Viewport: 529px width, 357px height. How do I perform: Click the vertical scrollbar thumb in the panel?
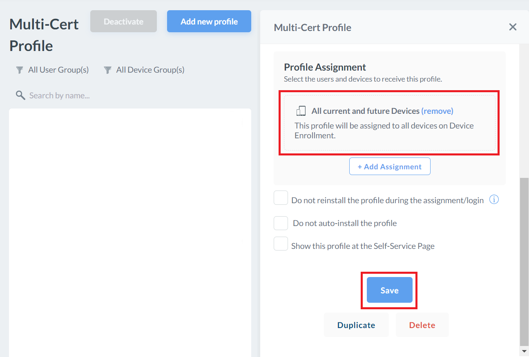(x=524, y=261)
